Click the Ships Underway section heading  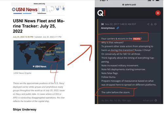(25, 110)
